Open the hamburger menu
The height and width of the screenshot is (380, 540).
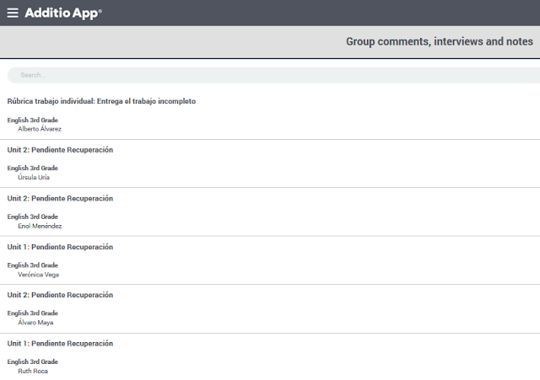click(13, 13)
